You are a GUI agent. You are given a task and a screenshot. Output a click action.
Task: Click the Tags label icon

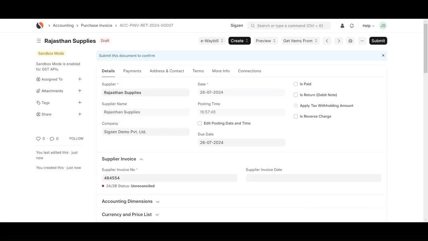pyautogui.click(x=43, y=103)
